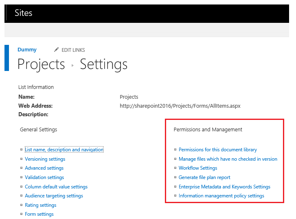Open Enterprise Metadata and Keywords Settings
This screenshot has width=296, height=219.
(x=224, y=187)
